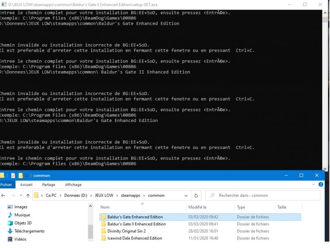Open the Partage ribbon tab
330x248 pixels.
click(49, 184)
